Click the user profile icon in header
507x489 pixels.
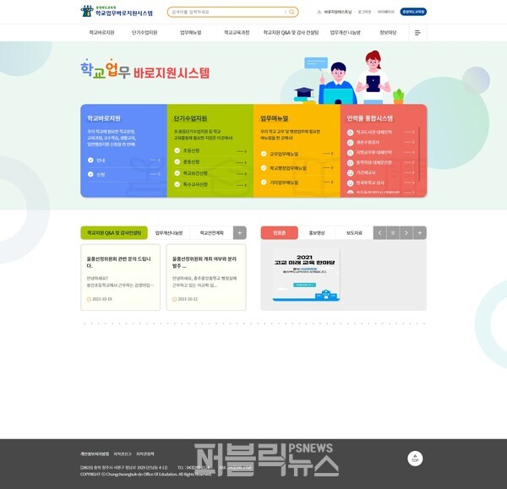point(319,12)
